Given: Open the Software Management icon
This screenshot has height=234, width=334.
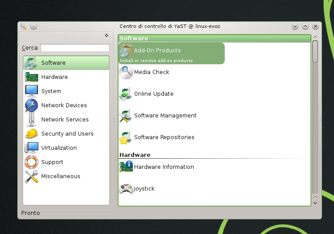Looking at the screenshot, I should (x=126, y=116).
